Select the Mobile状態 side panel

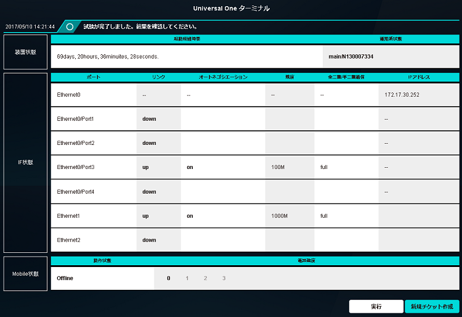point(25,273)
